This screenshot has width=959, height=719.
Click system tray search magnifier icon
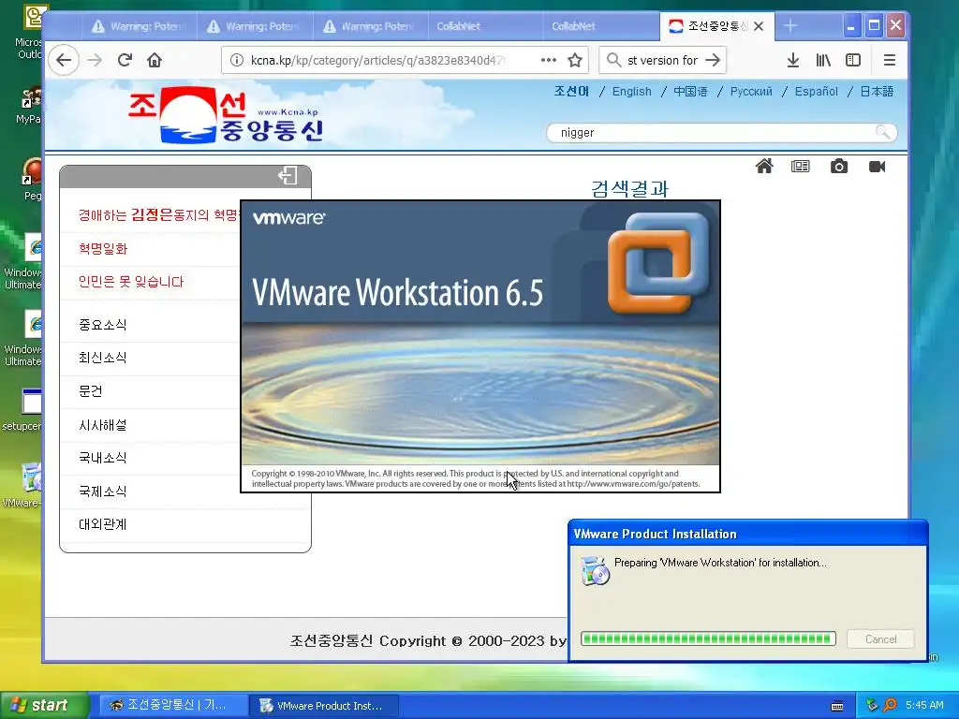[891, 705]
